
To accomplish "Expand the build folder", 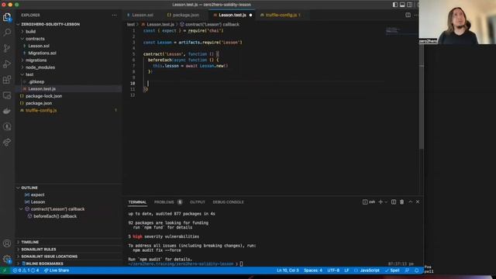I will click(30, 32).
